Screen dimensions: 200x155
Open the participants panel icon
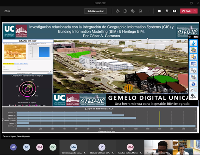pyautogui.click(x=118, y=11)
